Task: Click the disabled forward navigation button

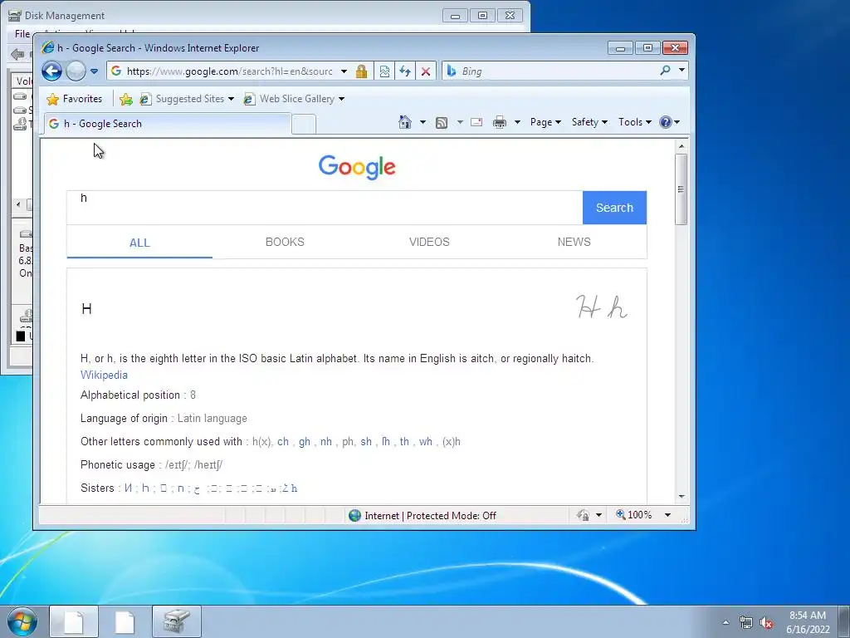Action: [x=76, y=71]
